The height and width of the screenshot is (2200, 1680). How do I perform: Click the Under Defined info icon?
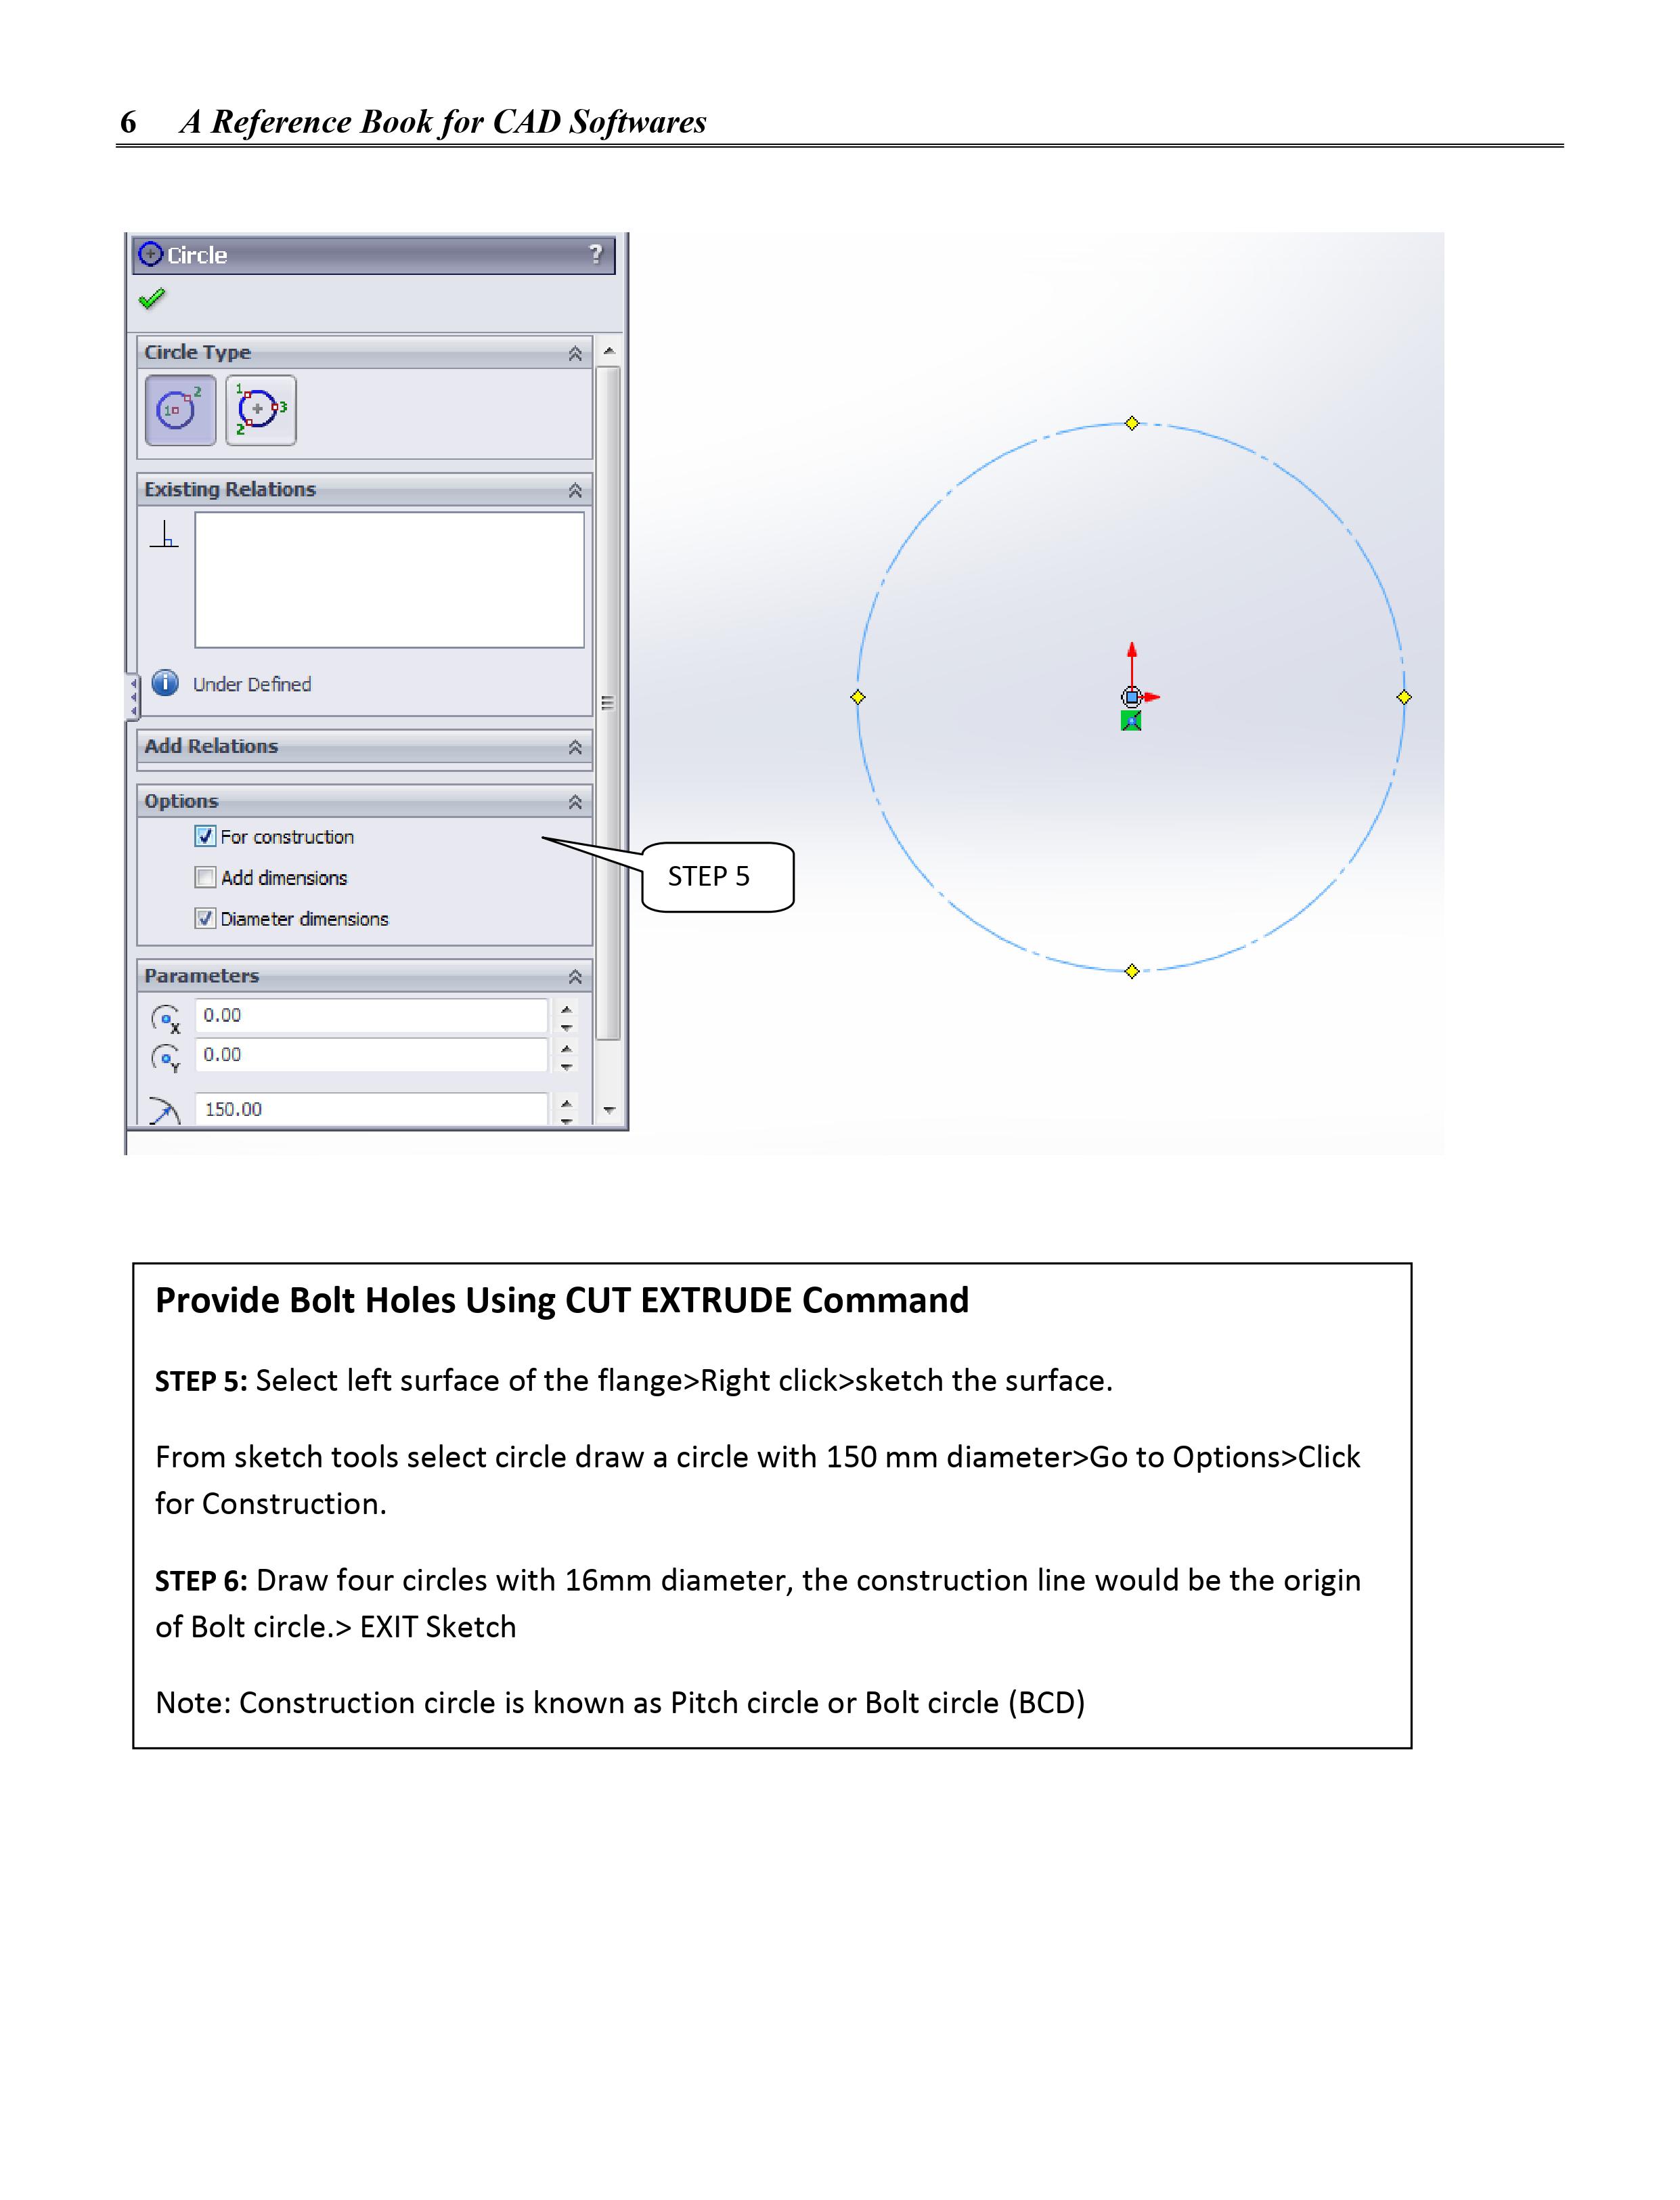(x=165, y=683)
